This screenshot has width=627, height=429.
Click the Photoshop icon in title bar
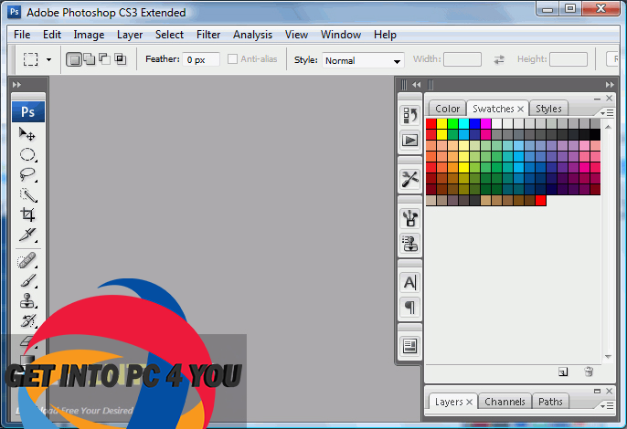coord(15,12)
